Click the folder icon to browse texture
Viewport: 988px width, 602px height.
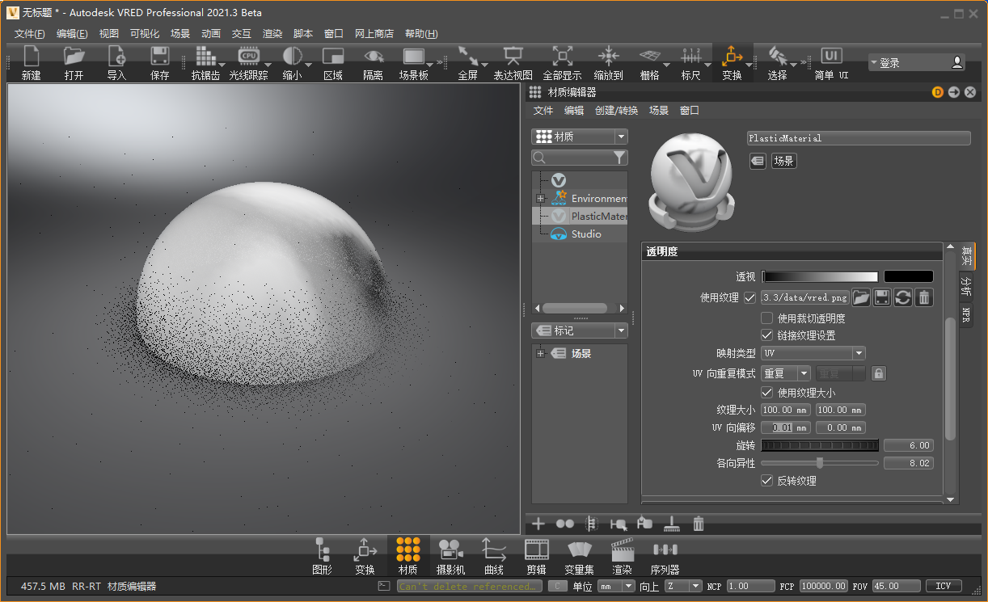pos(861,298)
